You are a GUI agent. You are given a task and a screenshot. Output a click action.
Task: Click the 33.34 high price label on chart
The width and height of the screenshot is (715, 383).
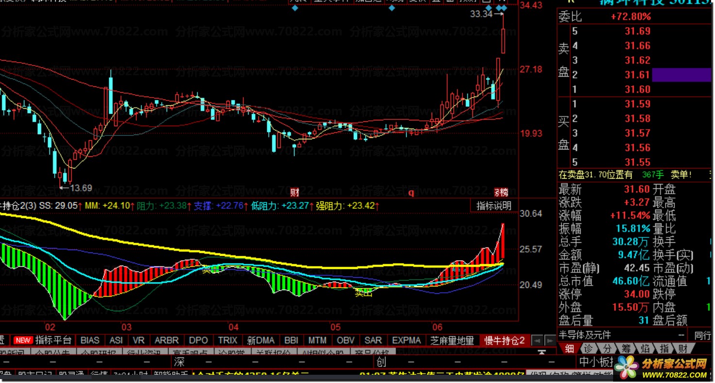[x=481, y=14]
